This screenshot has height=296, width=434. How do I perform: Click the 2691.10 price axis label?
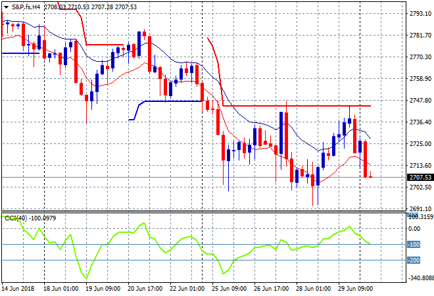pyautogui.click(x=420, y=209)
